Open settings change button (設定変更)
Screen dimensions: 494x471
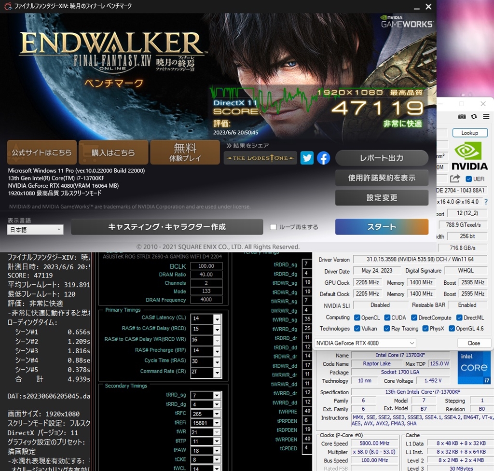click(382, 198)
